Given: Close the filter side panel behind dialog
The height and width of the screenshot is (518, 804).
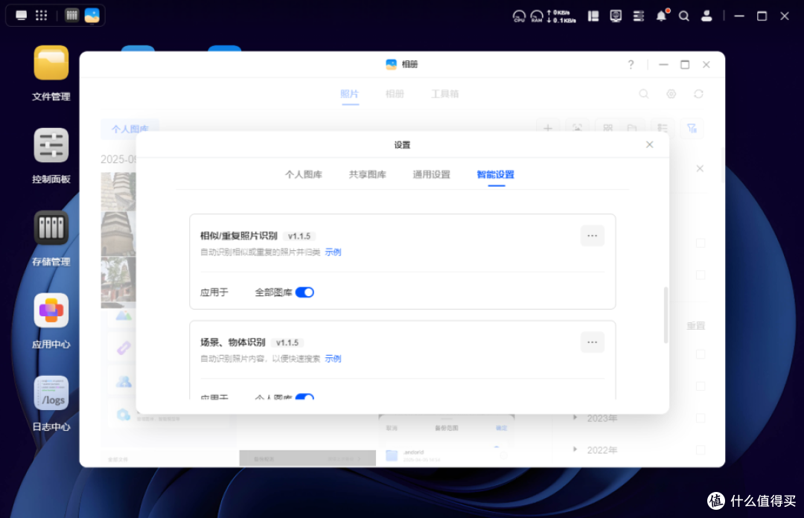Looking at the screenshot, I should point(700,168).
